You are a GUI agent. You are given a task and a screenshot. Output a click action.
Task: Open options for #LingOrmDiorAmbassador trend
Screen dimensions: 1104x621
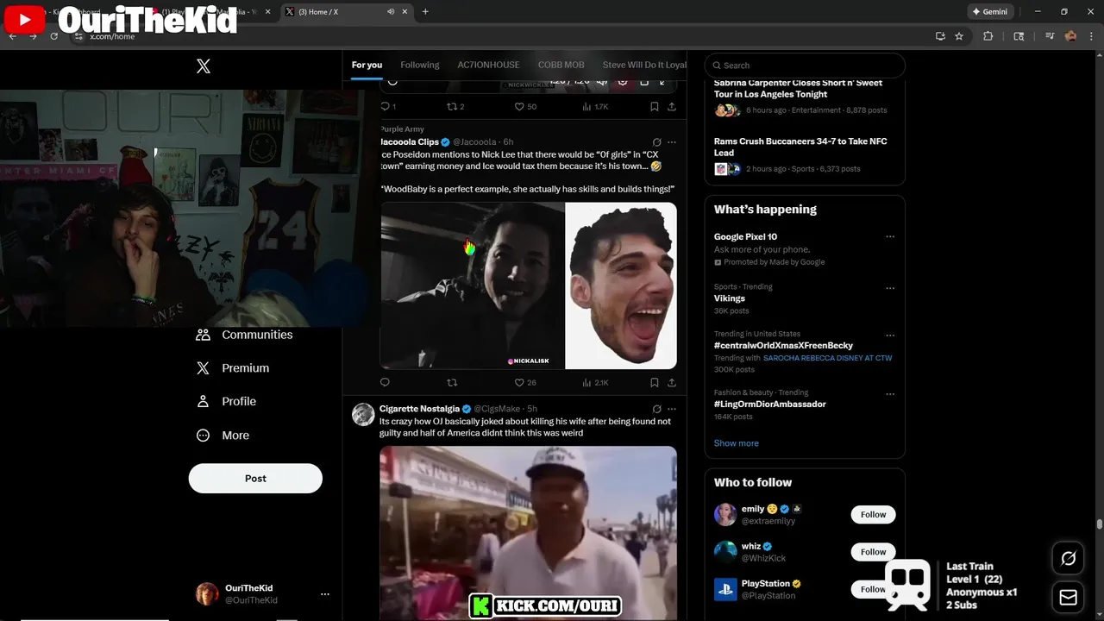890,394
